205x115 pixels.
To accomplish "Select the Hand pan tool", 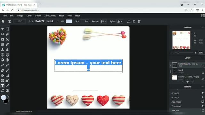I will [x=7, y=91].
